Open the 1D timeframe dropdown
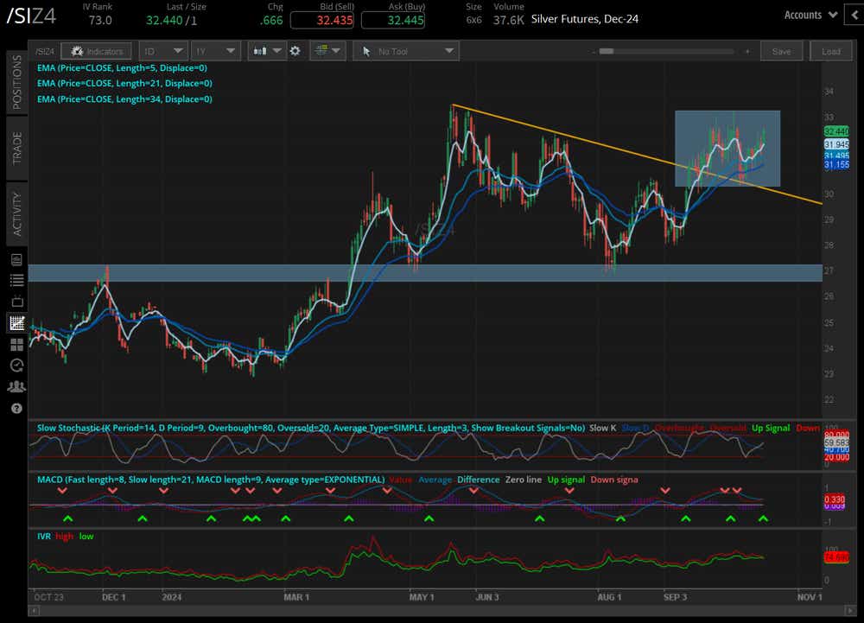This screenshot has height=623, width=864. coord(163,51)
